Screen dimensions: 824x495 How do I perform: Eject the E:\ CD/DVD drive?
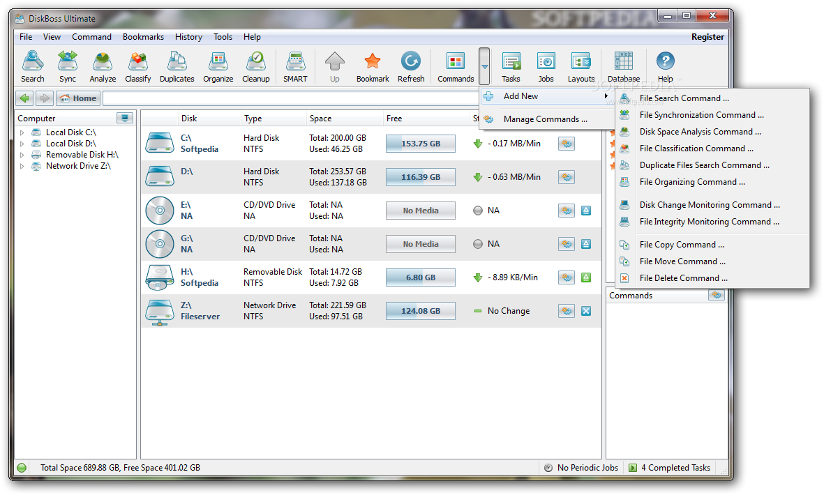(586, 211)
